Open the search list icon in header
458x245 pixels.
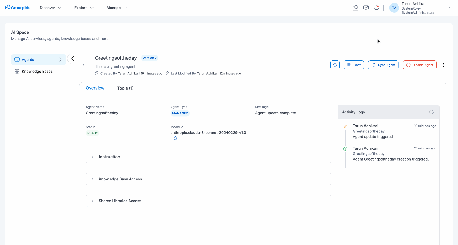pos(355,8)
